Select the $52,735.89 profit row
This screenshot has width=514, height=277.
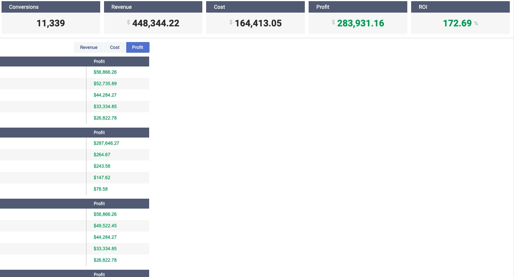105,84
